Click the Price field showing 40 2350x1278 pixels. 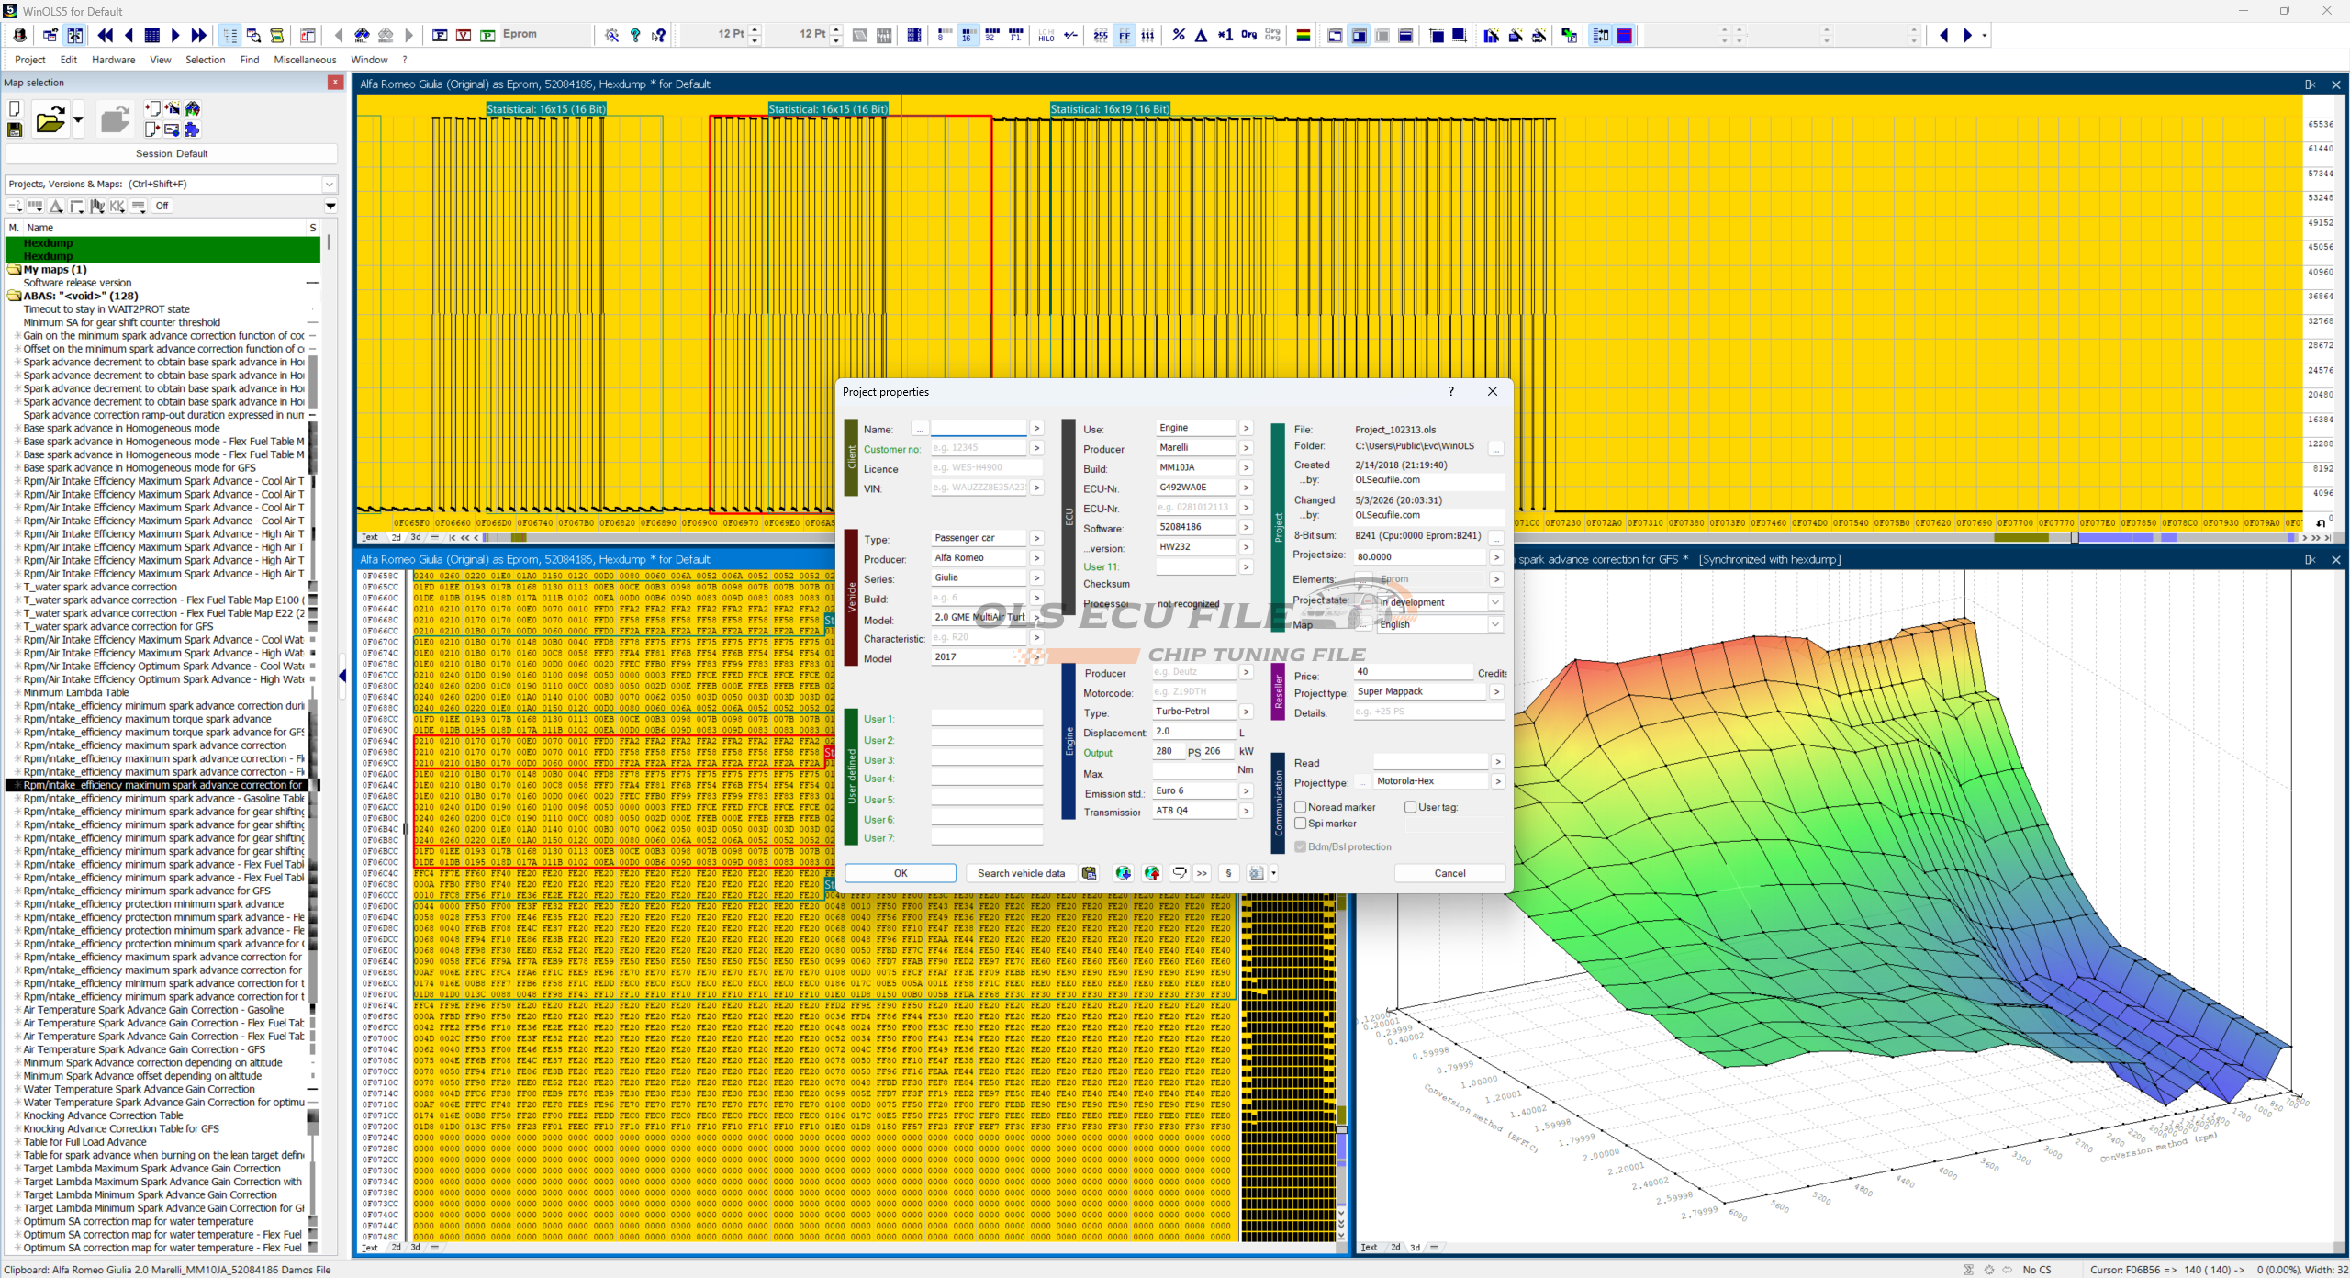1414,672
